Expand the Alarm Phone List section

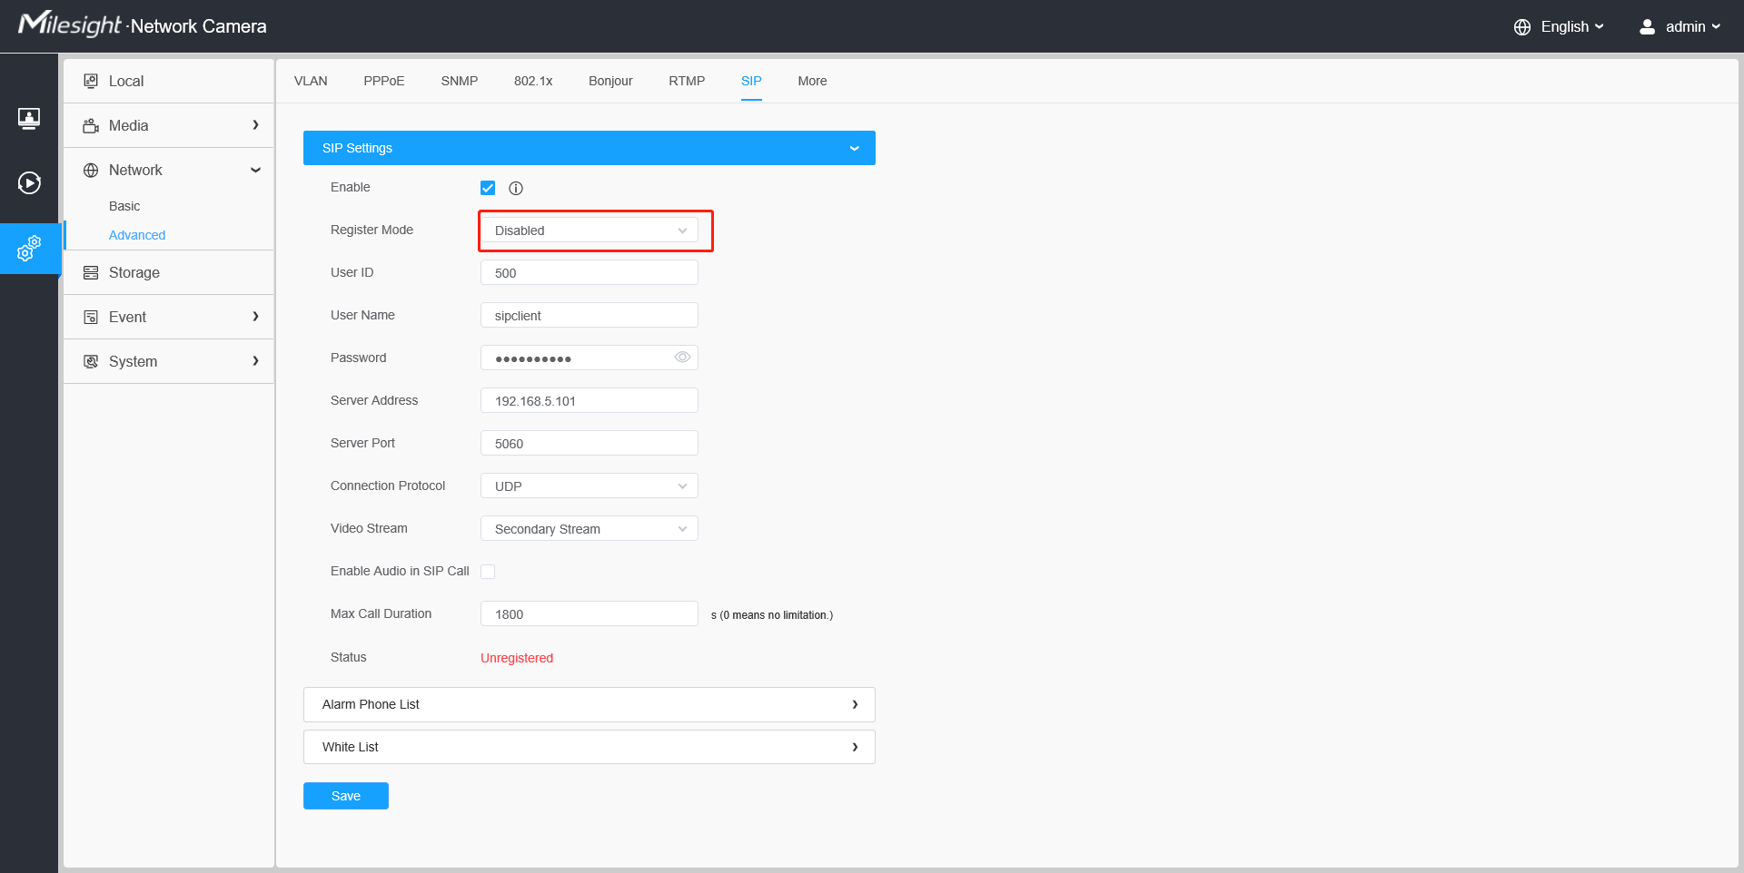pyautogui.click(x=590, y=704)
